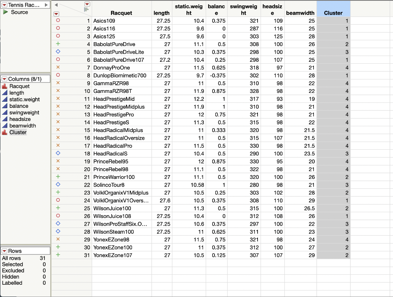Click the headsize column header

pyautogui.click(x=272, y=9)
